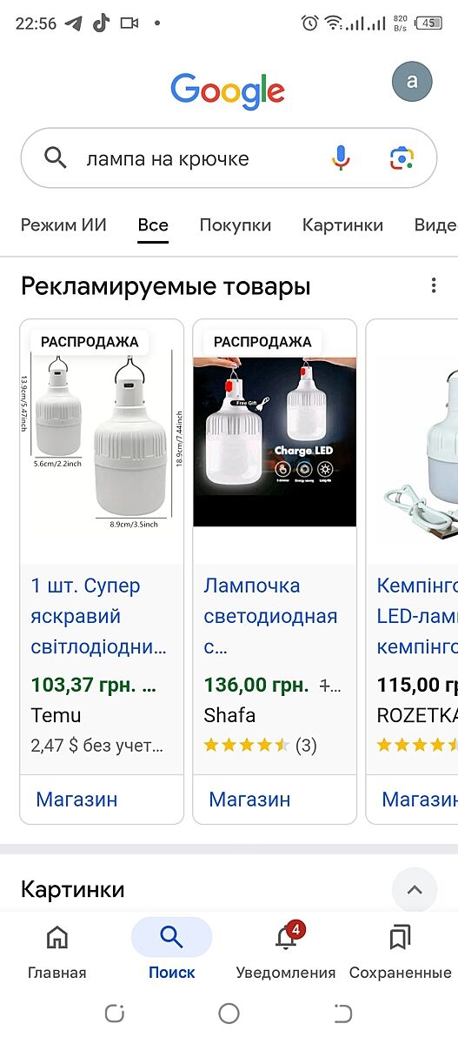Open the Режим ИИ tab
This screenshot has width=458, height=1044.
(x=63, y=225)
